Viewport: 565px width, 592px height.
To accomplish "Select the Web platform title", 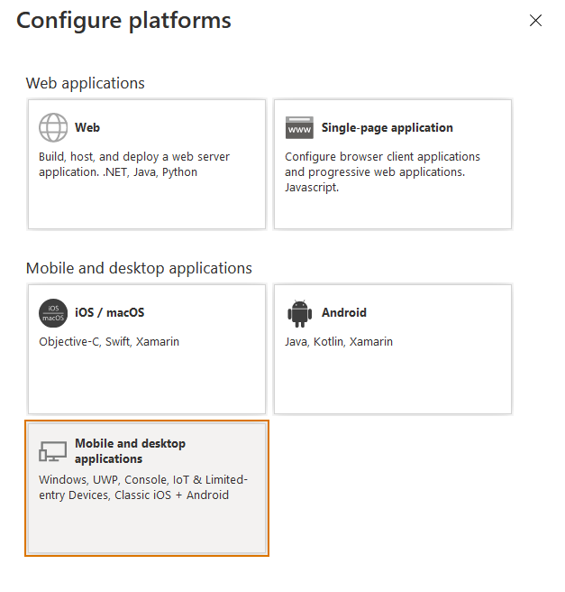I will click(x=87, y=128).
